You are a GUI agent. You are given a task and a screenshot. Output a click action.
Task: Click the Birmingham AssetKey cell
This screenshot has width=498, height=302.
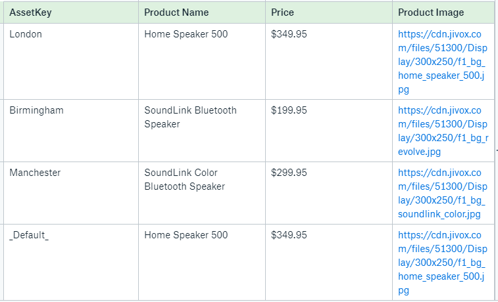point(71,131)
